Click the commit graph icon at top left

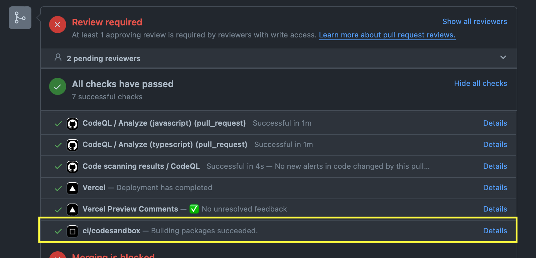tap(20, 17)
